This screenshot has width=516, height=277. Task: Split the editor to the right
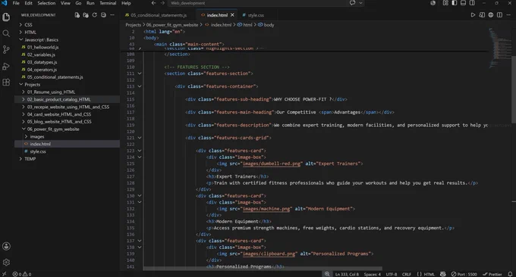(x=499, y=15)
